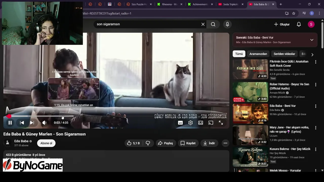Open Beni Vur video thumbnail
Screen dimensions: 324x182
coord(250,113)
